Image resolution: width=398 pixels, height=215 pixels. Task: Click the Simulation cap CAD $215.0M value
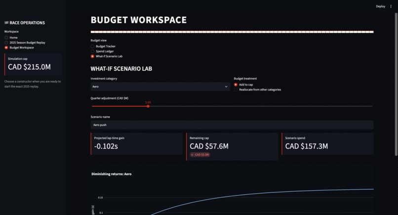pos(29,67)
